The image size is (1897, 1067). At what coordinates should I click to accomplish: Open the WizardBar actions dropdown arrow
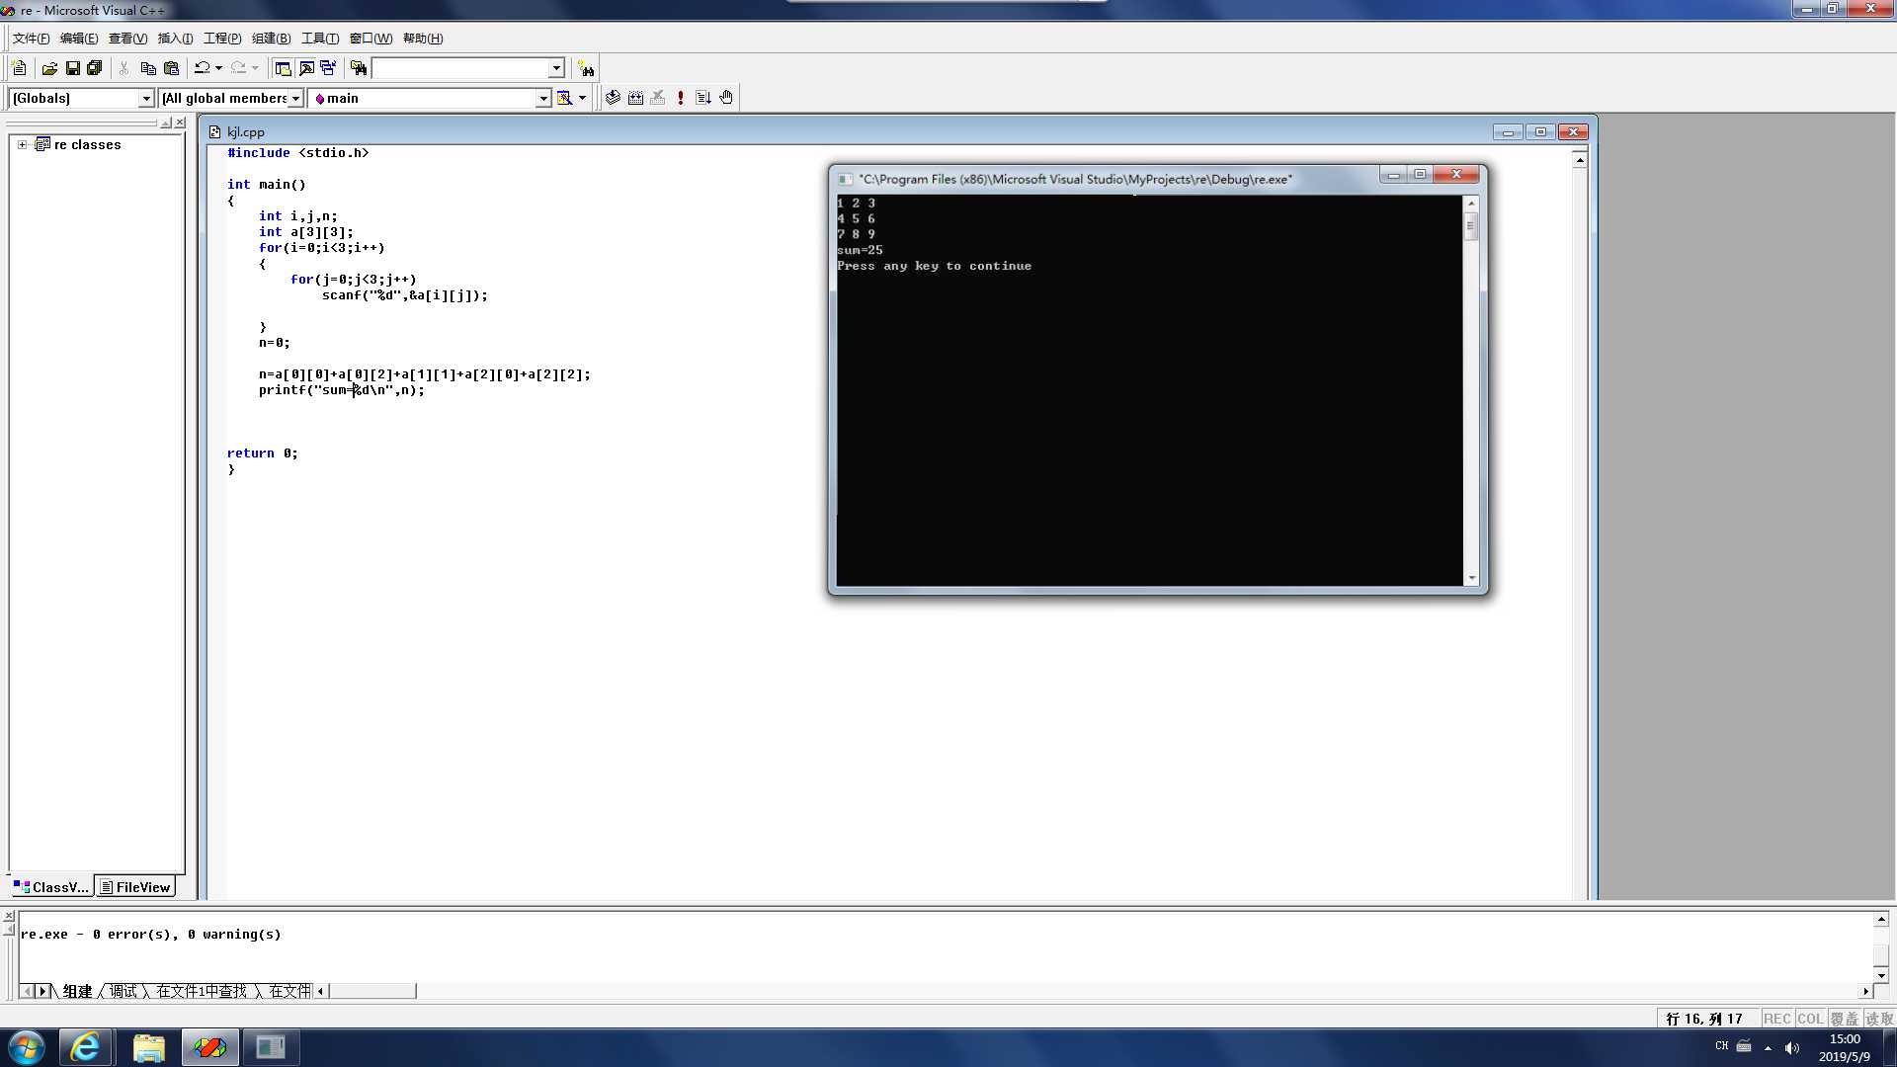click(x=582, y=98)
